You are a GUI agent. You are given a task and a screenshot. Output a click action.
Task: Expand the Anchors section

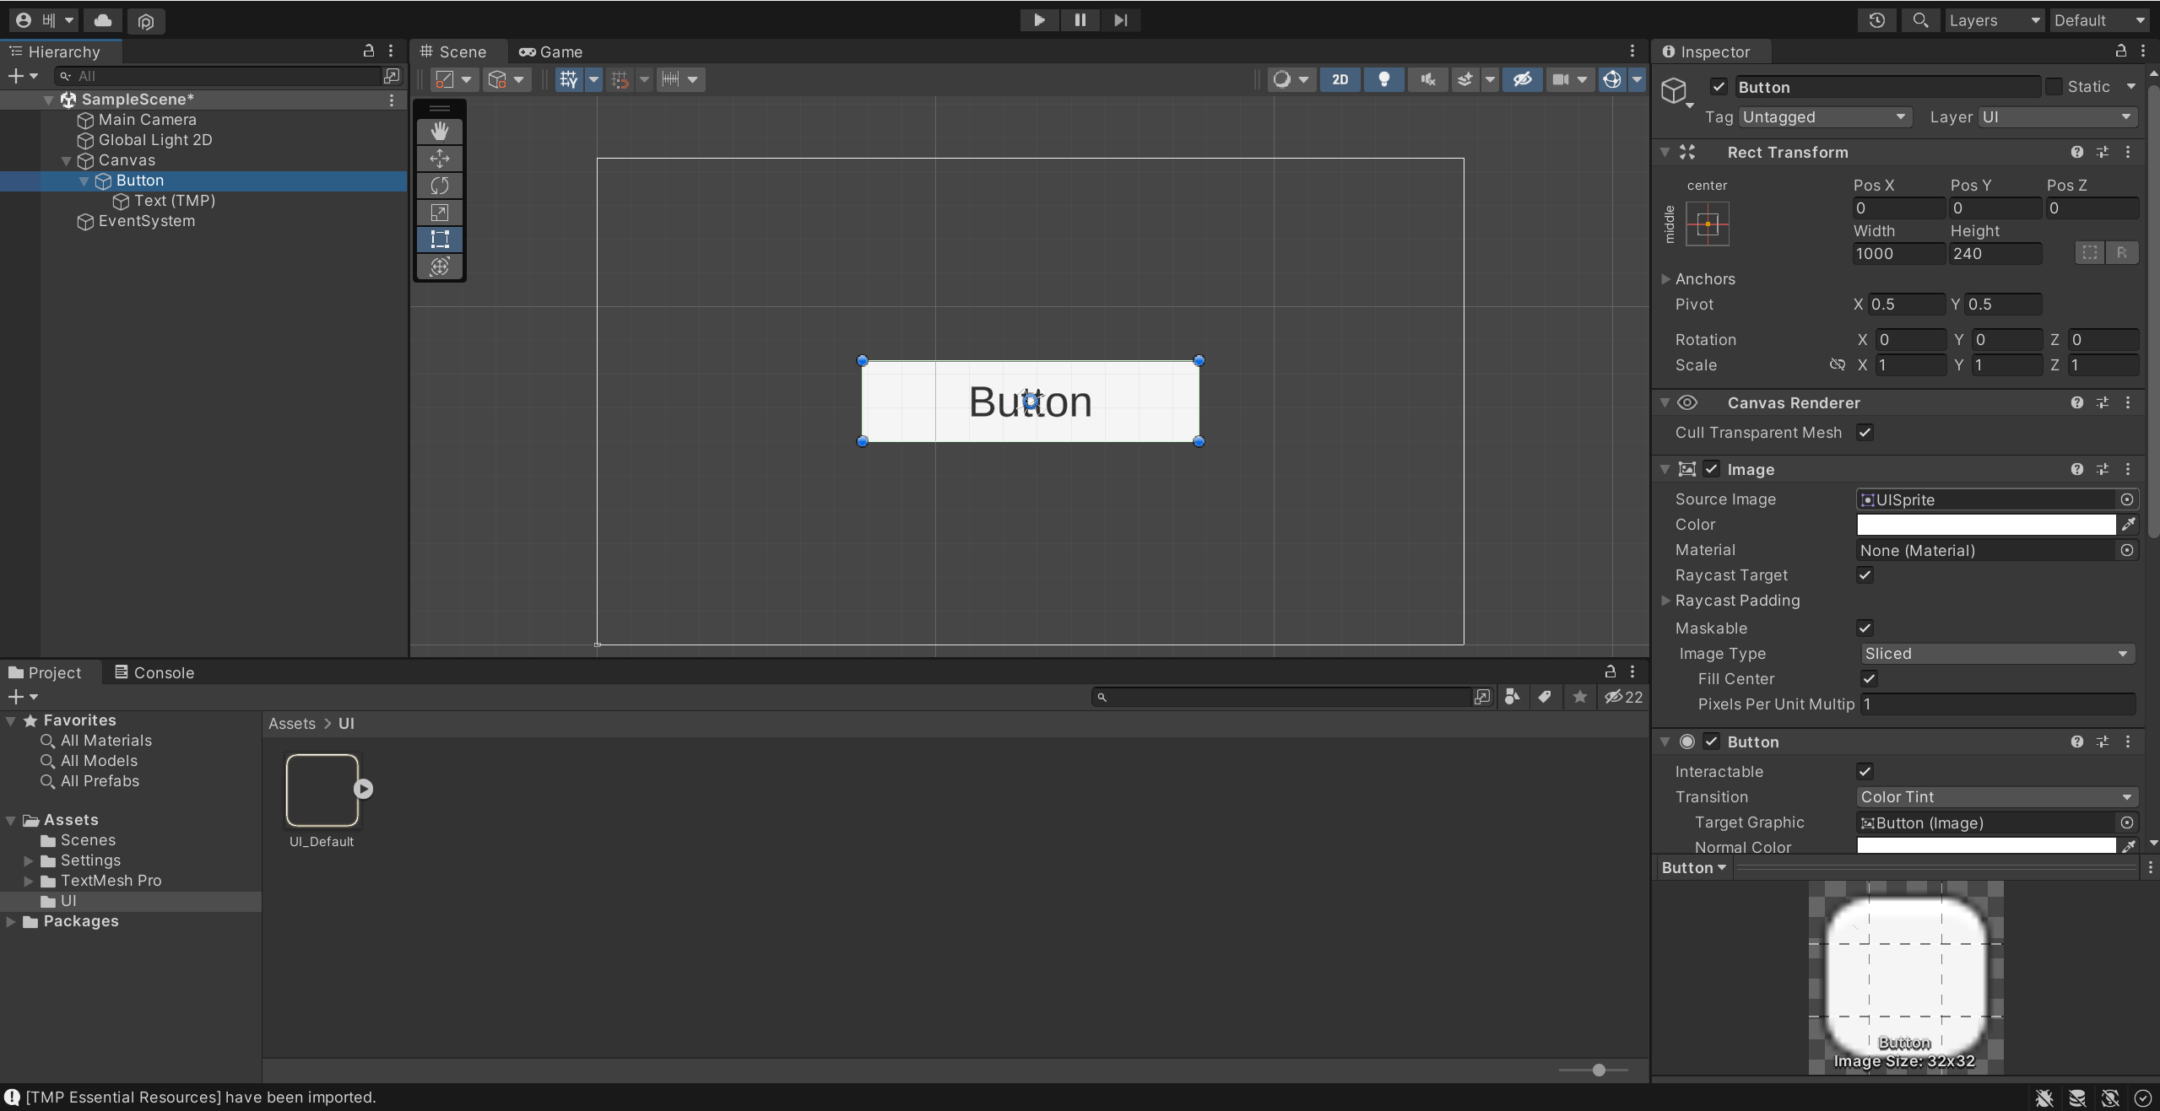point(1665,279)
